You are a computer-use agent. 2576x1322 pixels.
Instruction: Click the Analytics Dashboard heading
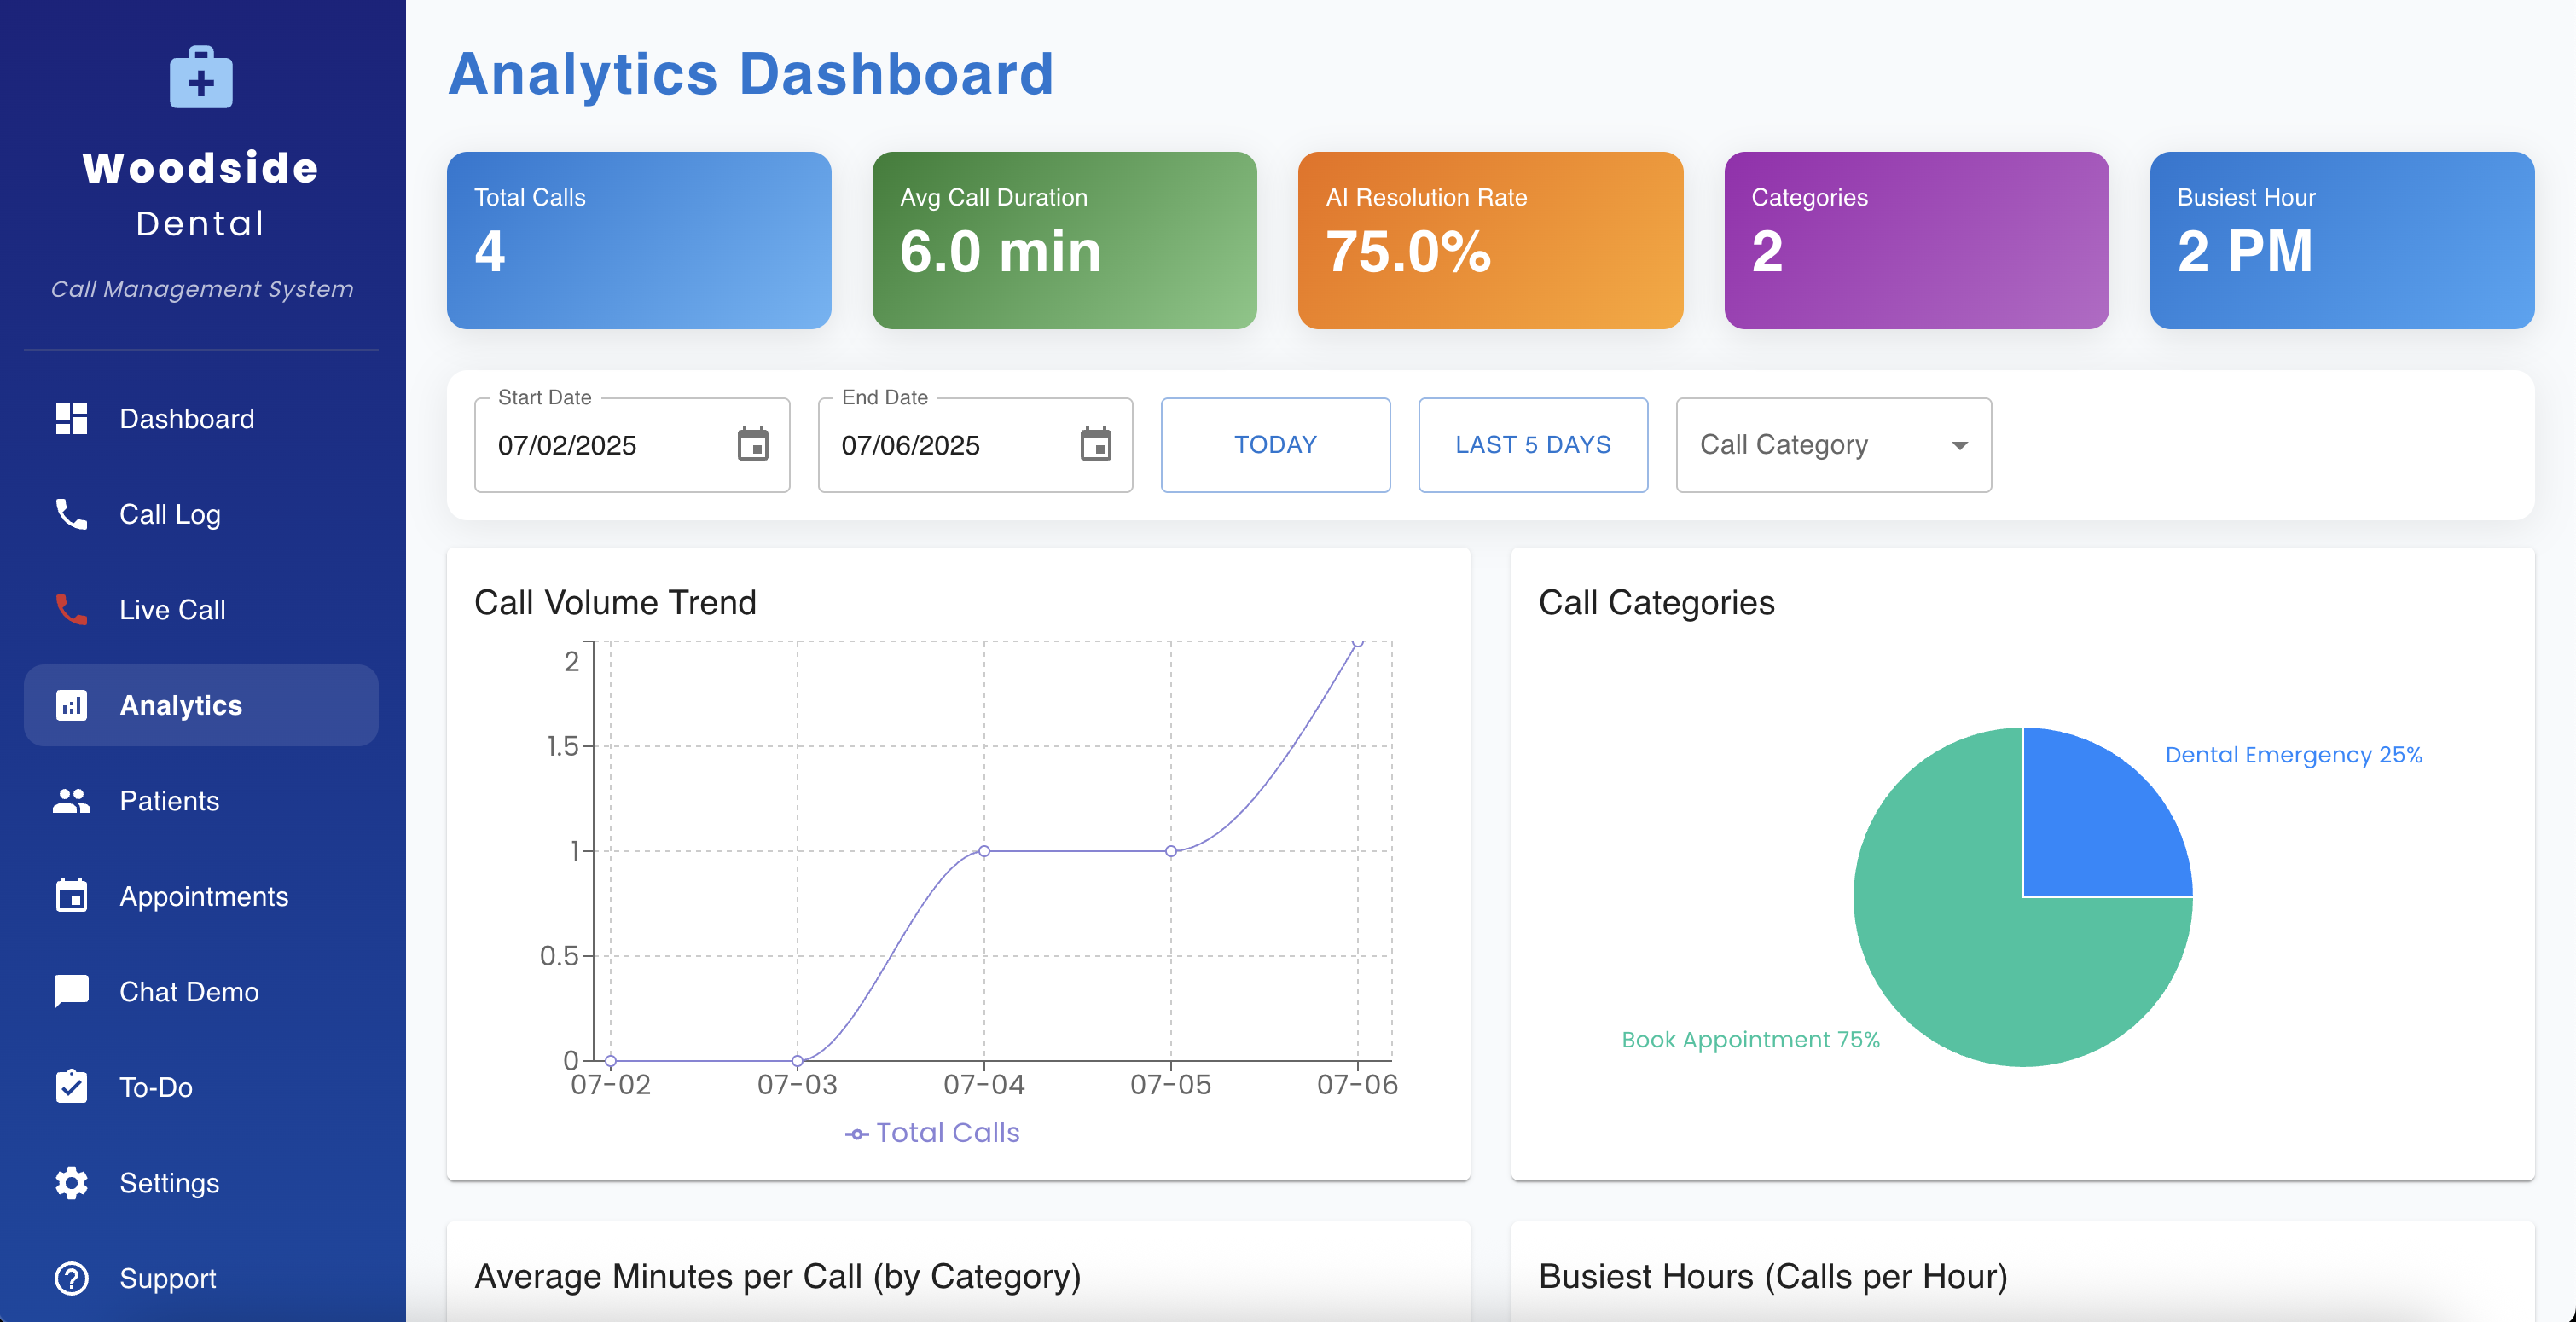tap(751, 74)
